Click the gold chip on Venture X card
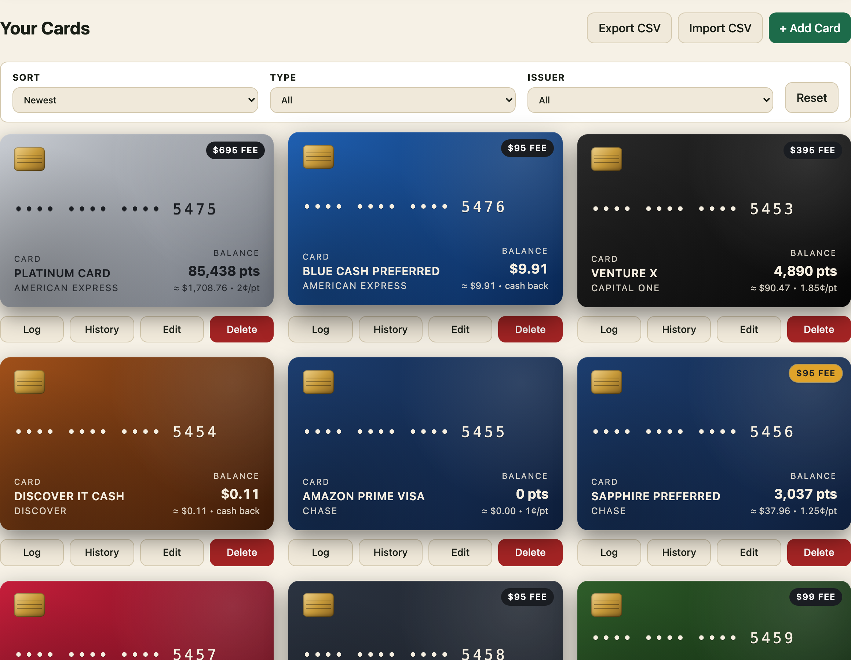This screenshot has height=660, width=851. [606, 159]
